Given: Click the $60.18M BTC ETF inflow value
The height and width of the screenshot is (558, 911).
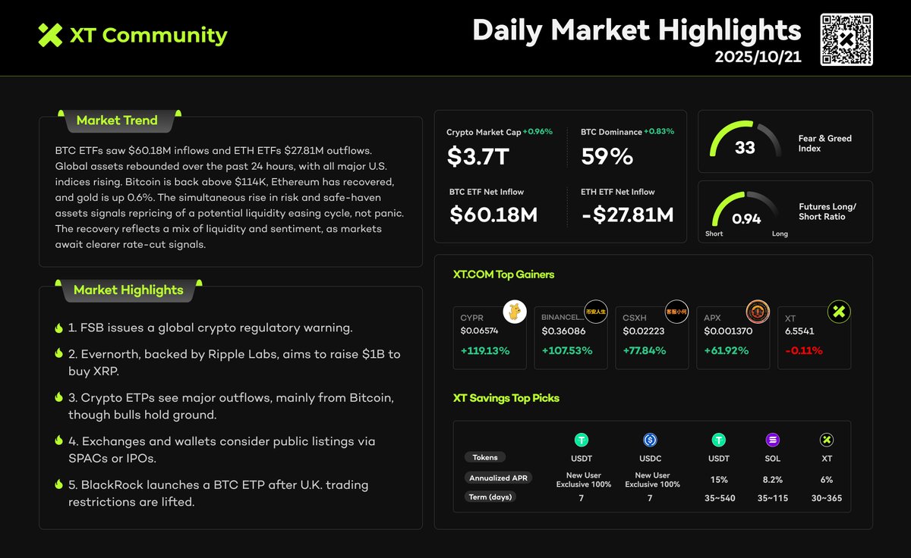Looking at the screenshot, I should [x=493, y=215].
